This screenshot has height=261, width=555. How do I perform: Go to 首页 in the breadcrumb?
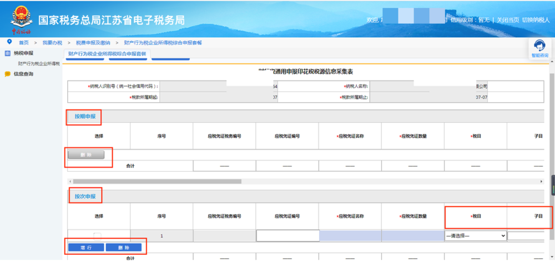coord(24,43)
